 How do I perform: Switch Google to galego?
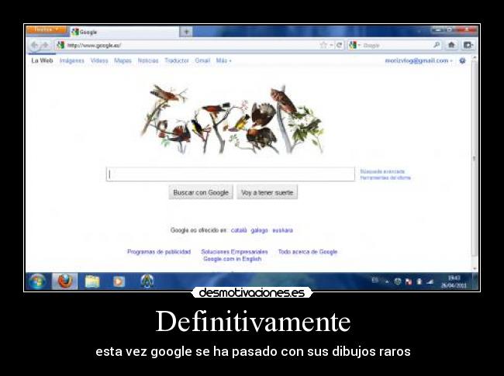pyautogui.click(x=259, y=230)
